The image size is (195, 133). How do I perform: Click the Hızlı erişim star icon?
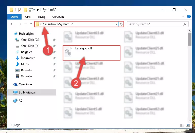(x=16, y=33)
